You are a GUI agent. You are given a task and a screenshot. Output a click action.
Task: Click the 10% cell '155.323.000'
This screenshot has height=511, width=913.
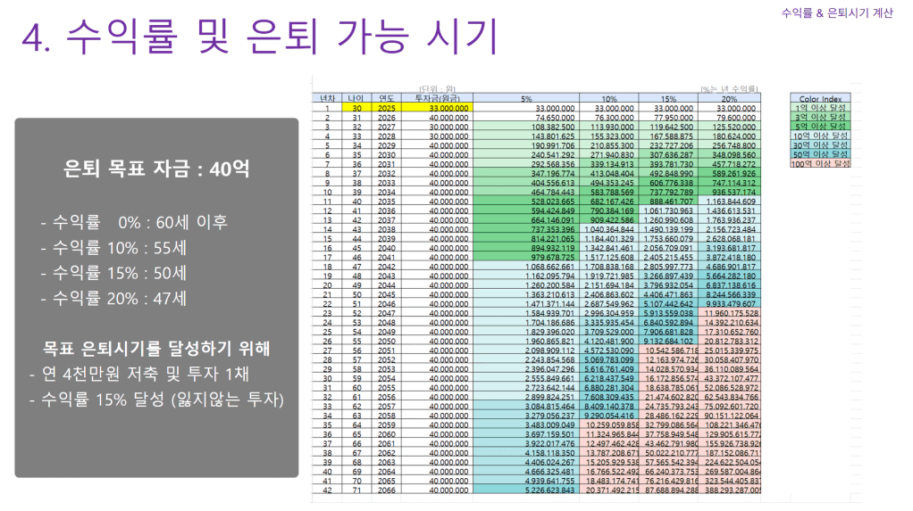(609, 136)
